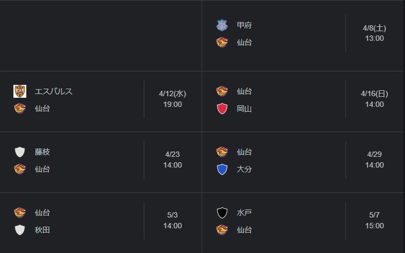This screenshot has height=253, width=405.
Task: Click the Akita white shield icon
Action: [x=20, y=230]
